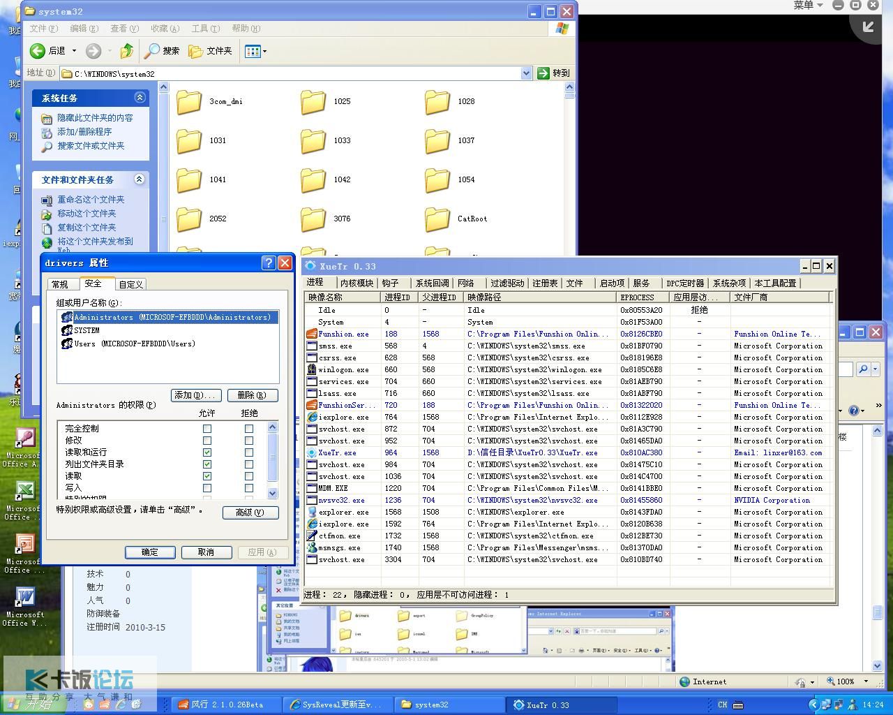Image resolution: width=893 pixels, height=715 pixels.
Task: Switch to 常规 tab in drivers properties
Action: point(60,284)
